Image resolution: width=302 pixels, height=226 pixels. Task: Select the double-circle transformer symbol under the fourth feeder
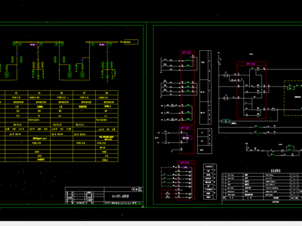click(82, 75)
